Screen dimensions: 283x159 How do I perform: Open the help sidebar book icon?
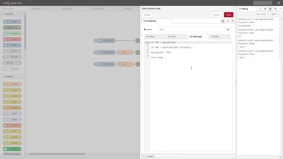pyautogui.click(x=265, y=9)
